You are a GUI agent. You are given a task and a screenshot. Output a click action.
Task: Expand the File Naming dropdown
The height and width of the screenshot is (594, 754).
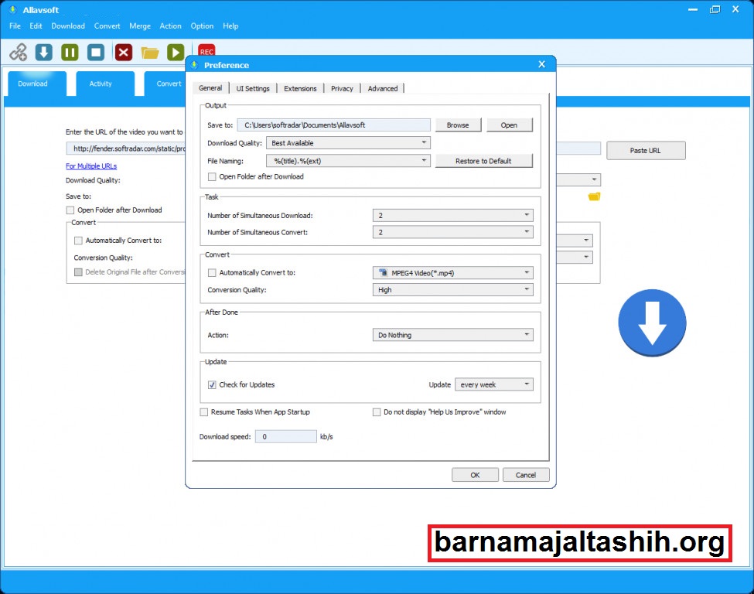(348, 161)
